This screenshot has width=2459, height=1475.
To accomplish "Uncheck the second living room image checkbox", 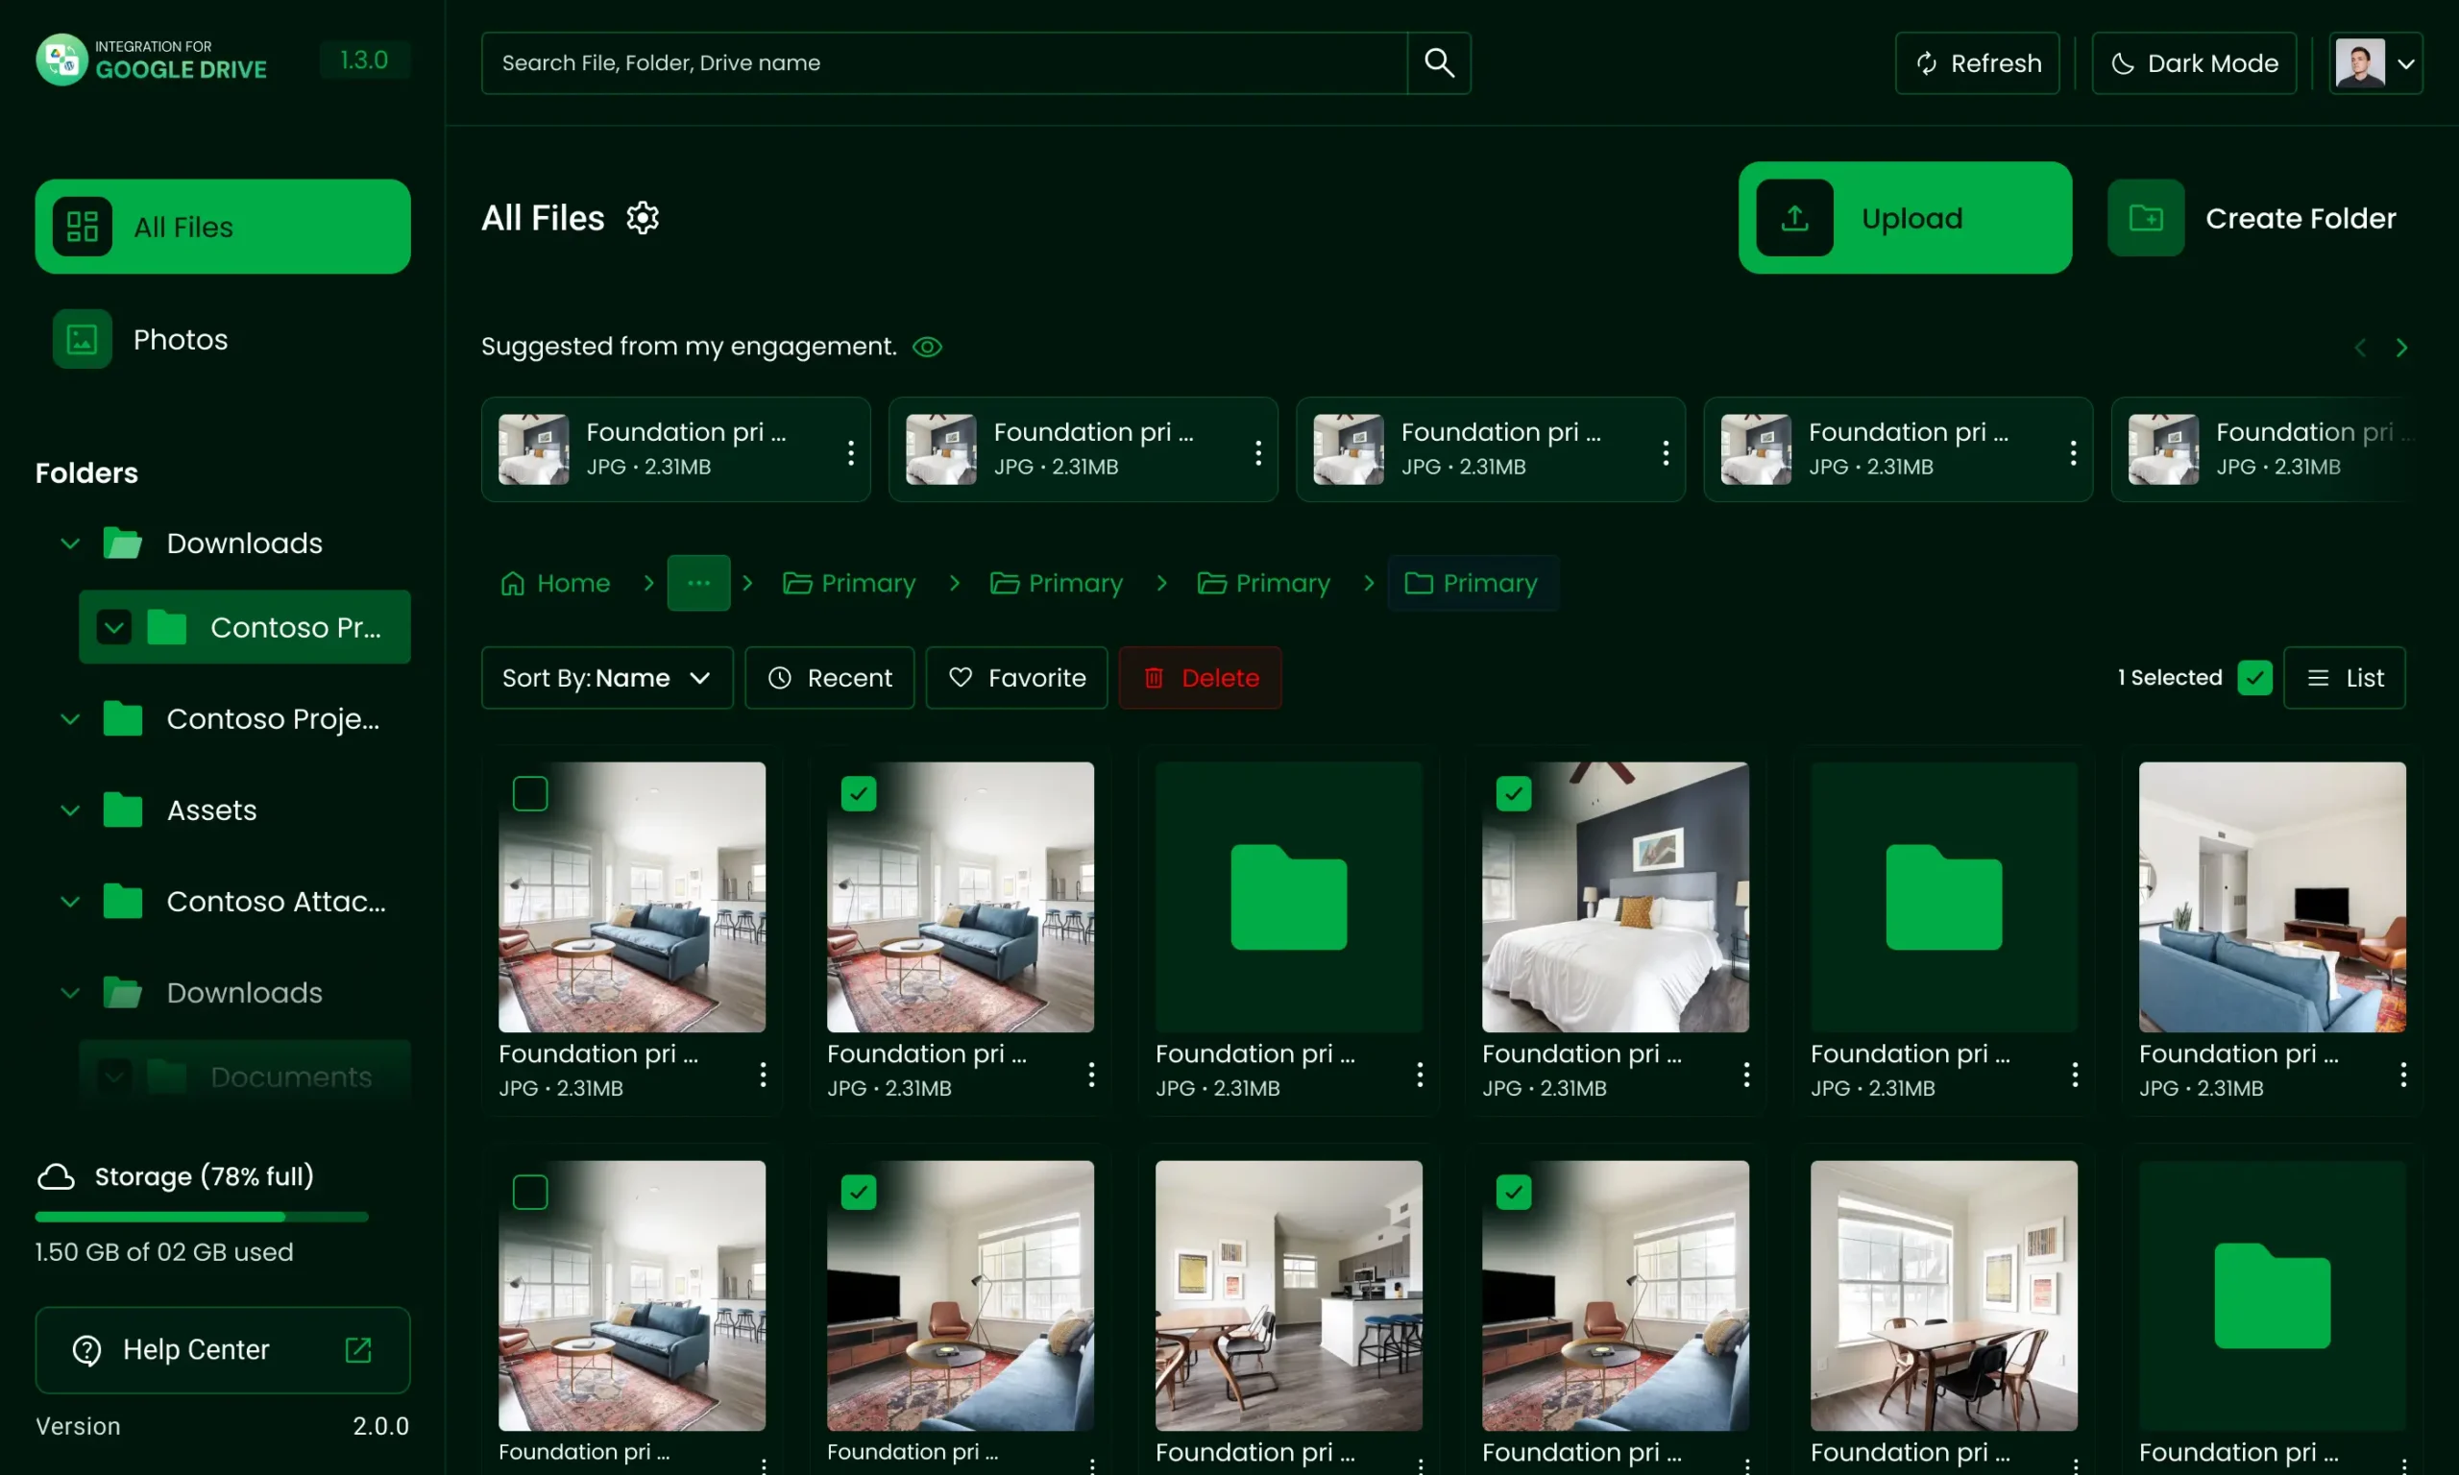I will [858, 792].
